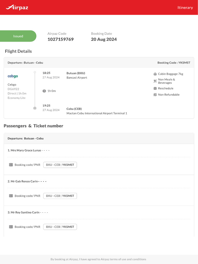This screenshot has height=264, width=198.
Task: Click the Cebgo airline logo
Action: coord(13,76)
